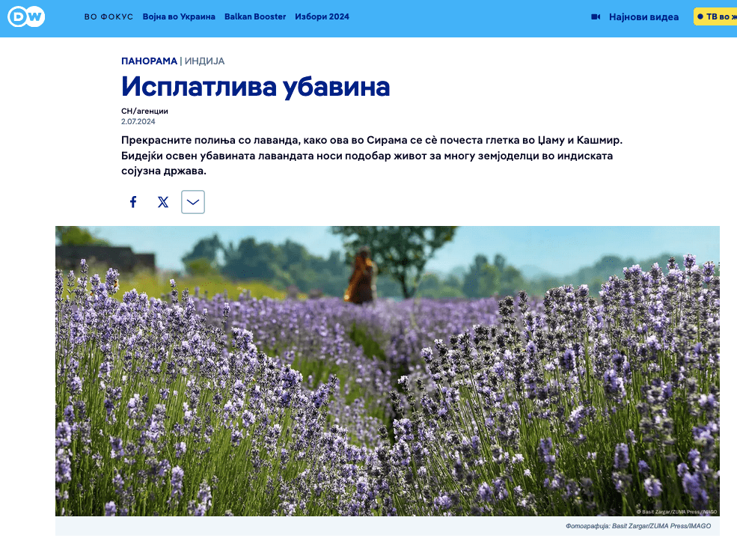Screen dimensions: 737x538
Task: Share the article on Facebook
Action: tap(133, 202)
